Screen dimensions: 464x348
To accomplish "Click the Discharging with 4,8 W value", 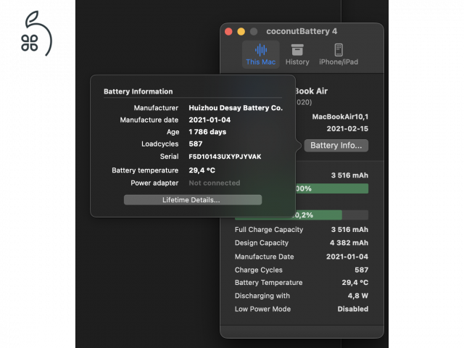I will pos(357,296).
